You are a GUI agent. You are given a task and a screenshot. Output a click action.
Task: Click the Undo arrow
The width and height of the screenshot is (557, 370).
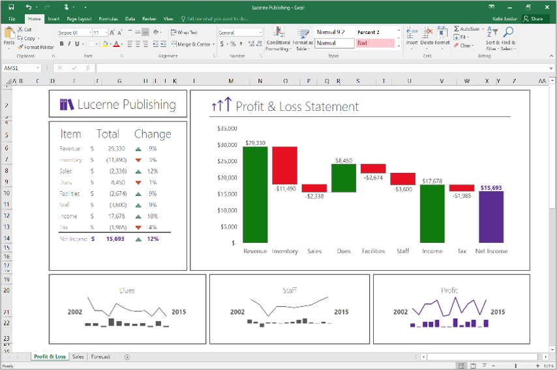[x=29, y=7]
